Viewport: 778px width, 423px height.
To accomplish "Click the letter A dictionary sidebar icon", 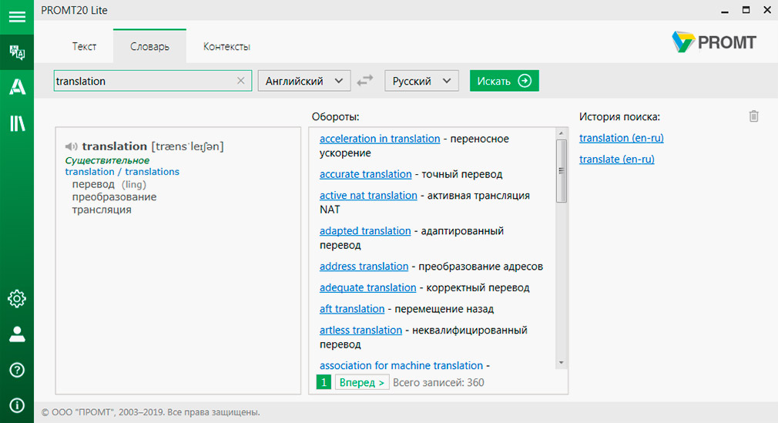I will pyautogui.click(x=17, y=87).
